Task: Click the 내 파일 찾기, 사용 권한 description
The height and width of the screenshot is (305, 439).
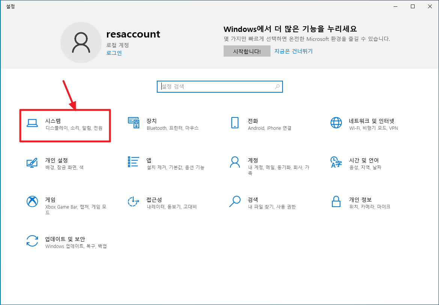Action: coord(272,207)
